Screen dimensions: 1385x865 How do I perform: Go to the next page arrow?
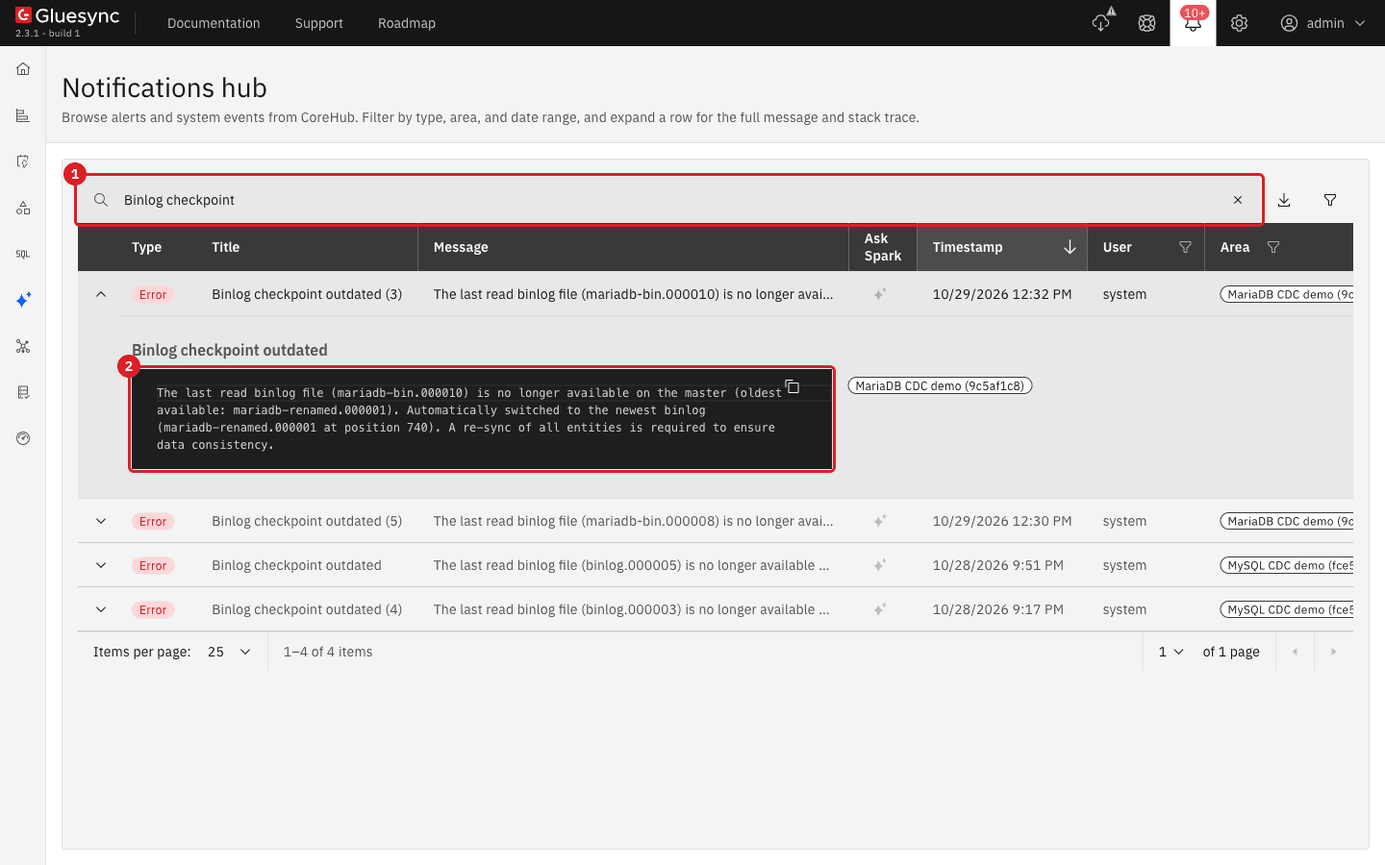click(1333, 652)
